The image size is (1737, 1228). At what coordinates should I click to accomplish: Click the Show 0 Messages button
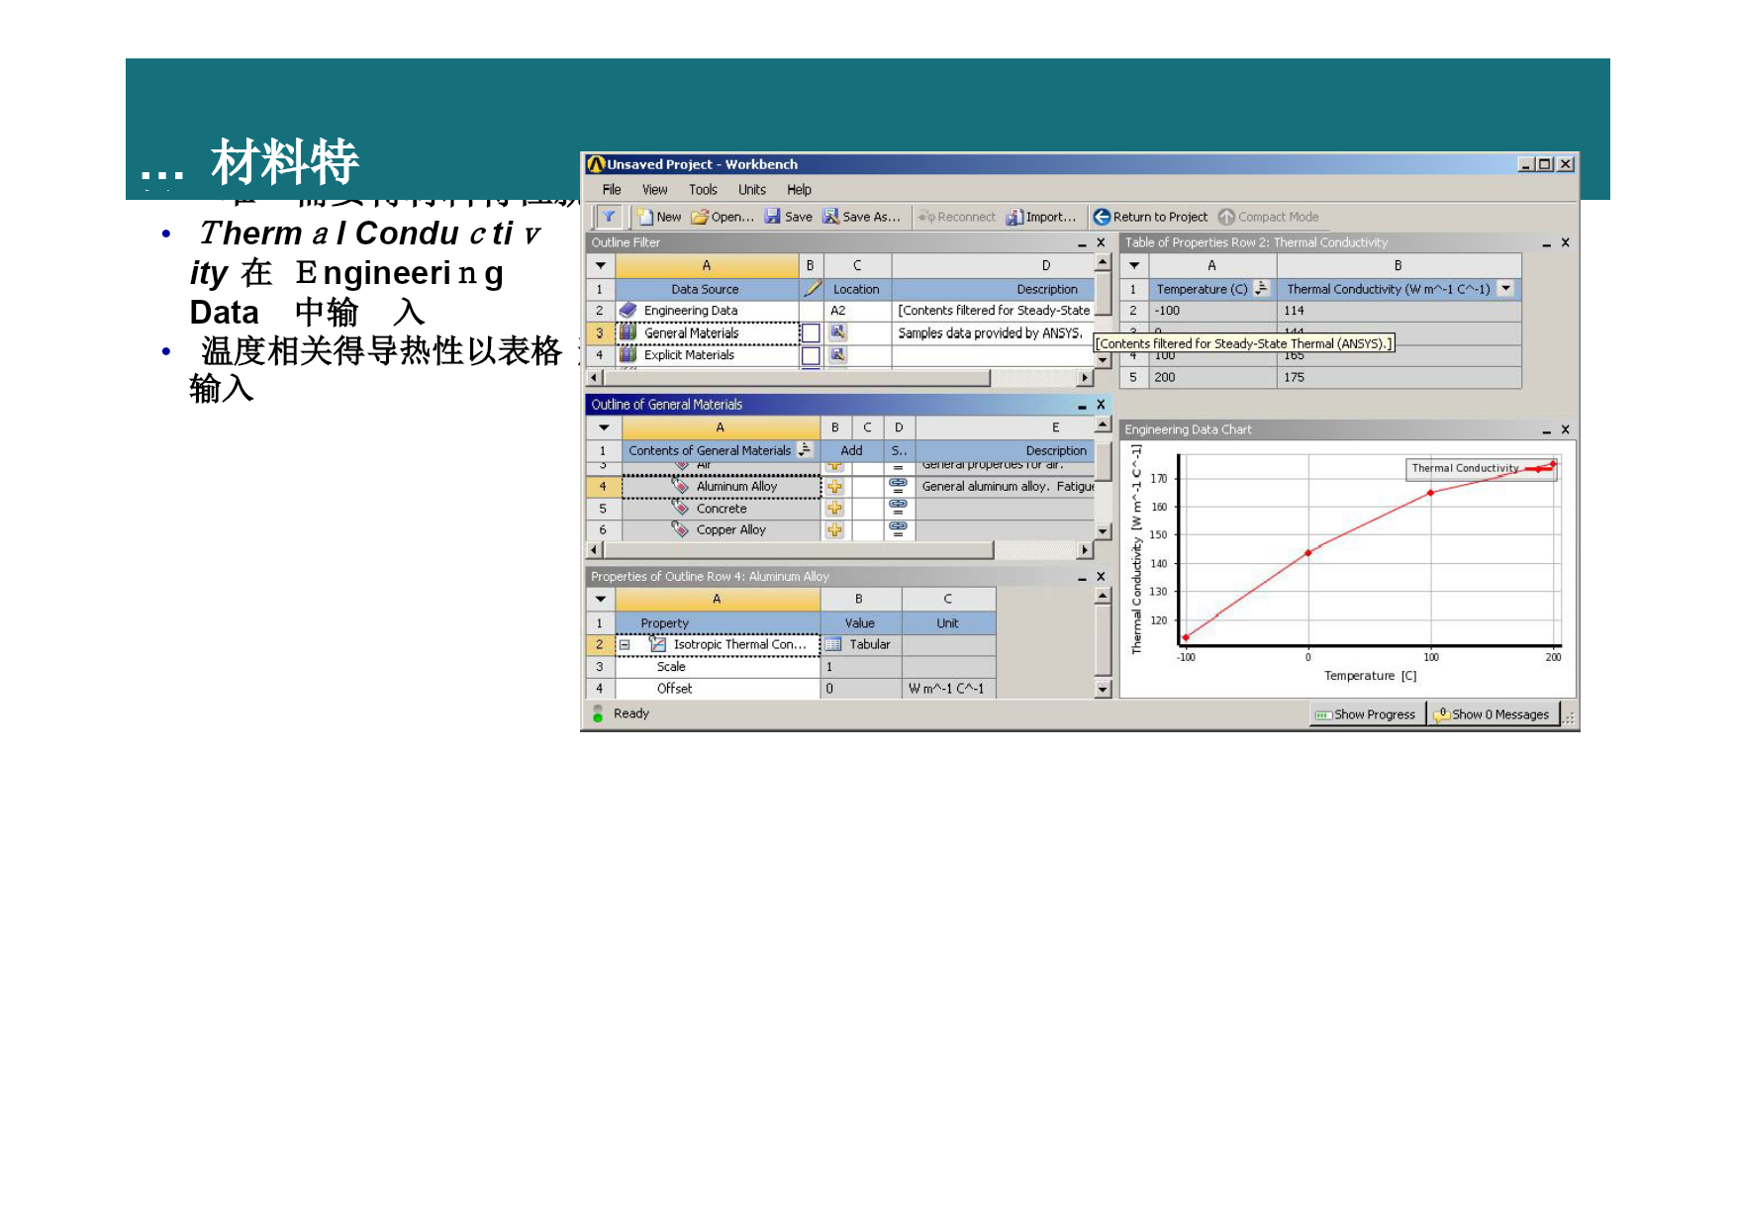[1493, 714]
